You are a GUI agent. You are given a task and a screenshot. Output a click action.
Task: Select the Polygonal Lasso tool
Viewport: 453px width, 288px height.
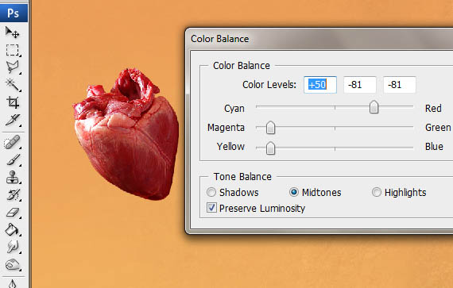(13, 67)
